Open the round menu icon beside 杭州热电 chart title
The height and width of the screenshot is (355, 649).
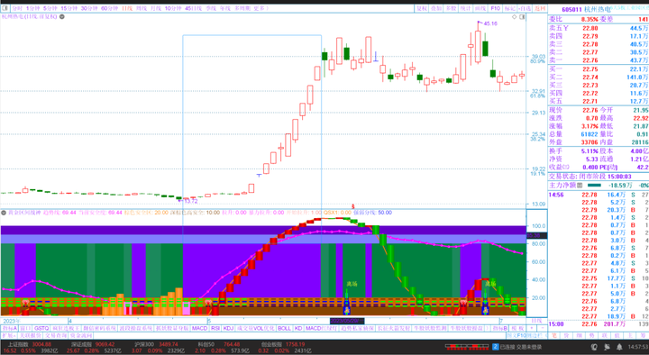[x=61, y=16]
